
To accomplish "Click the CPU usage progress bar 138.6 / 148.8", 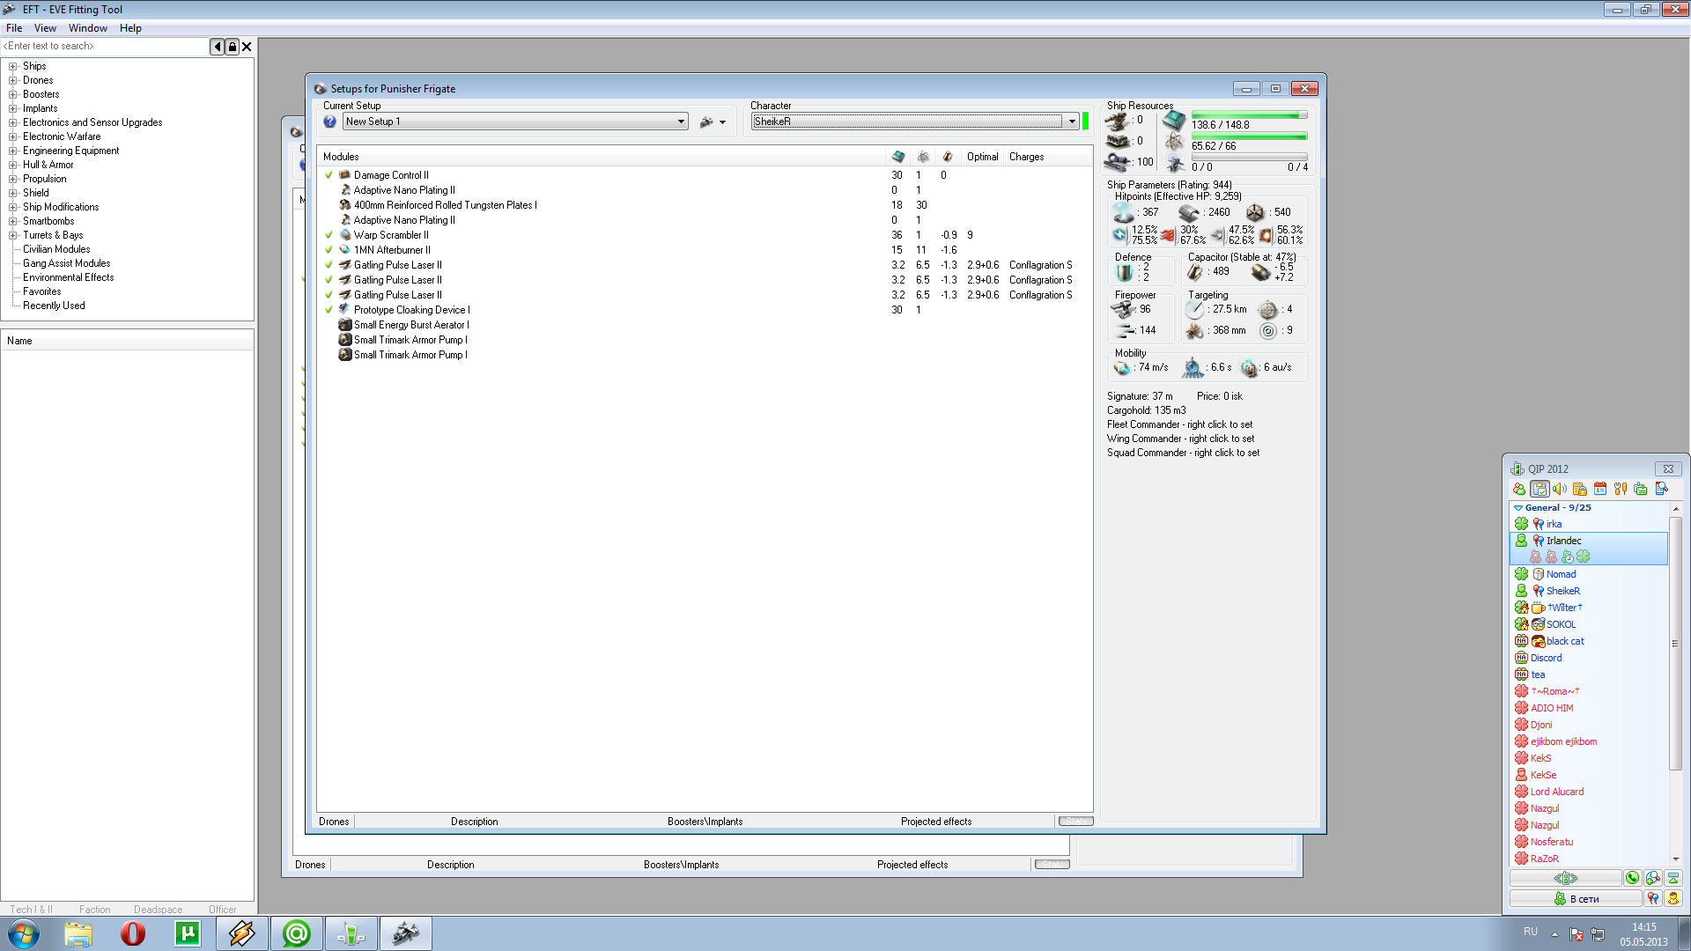I will 1249,115.
